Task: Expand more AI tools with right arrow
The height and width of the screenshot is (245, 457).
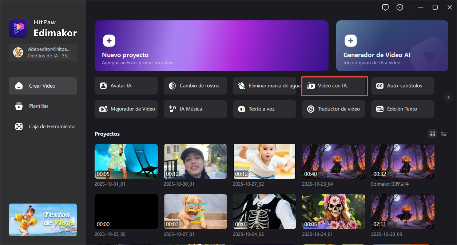Action: (448, 97)
